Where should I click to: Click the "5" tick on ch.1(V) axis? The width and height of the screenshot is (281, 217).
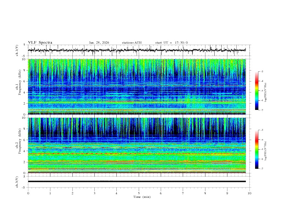[25, 45]
